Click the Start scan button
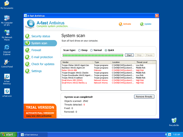This screenshot has height=137, width=183. click(x=129, y=55)
